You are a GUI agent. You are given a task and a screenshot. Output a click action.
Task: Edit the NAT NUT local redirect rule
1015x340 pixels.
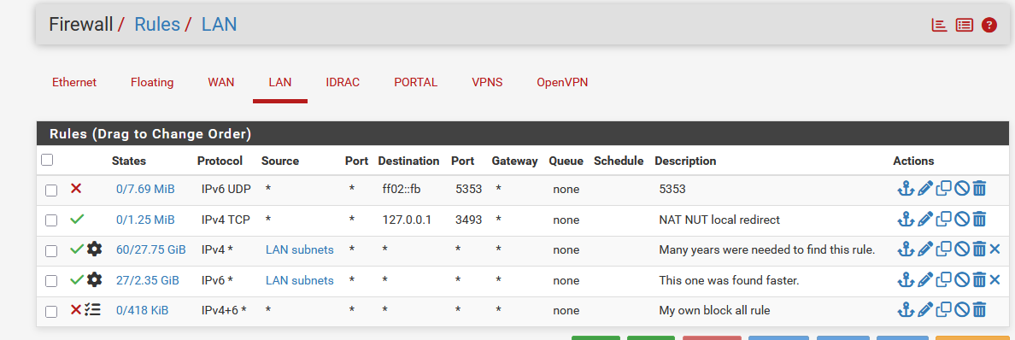pyautogui.click(x=925, y=220)
